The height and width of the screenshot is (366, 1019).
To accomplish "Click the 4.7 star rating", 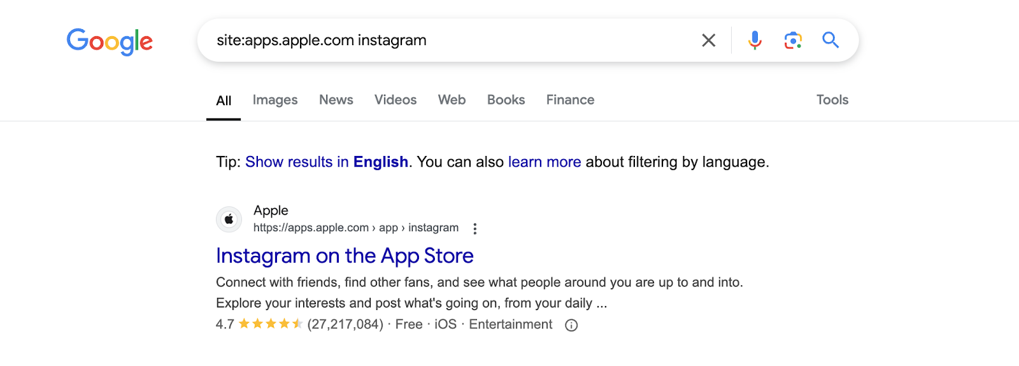I will (x=259, y=325).
